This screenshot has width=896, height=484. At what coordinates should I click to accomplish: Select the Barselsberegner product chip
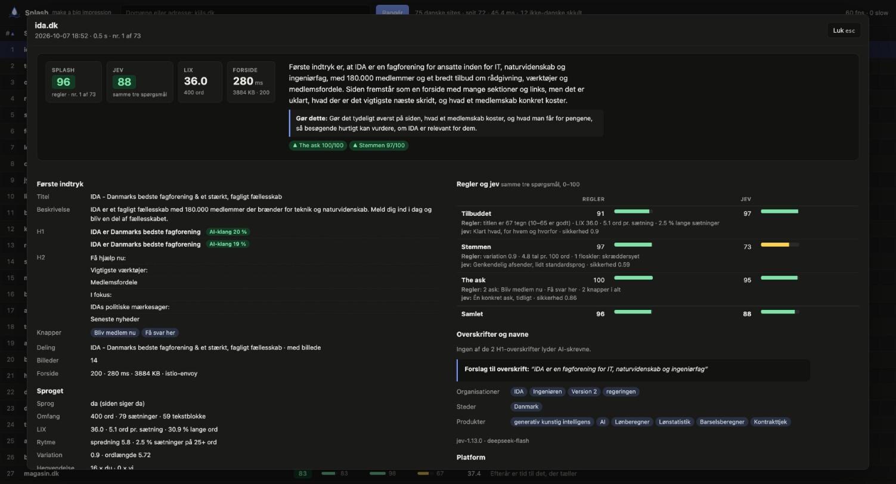coord(722,422)
